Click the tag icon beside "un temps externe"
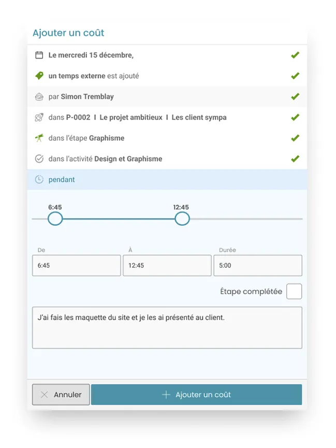Image resolution: width=336 pixels, height=448 pixels. (x=40, y=76)
